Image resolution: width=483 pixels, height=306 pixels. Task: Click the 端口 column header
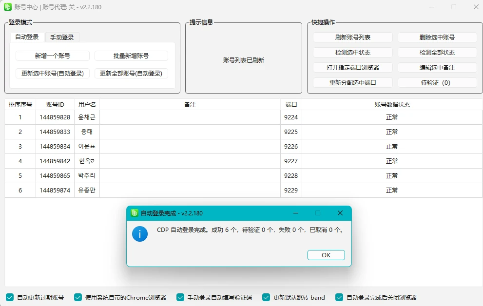pyautogui.click(x=291, y=105)
